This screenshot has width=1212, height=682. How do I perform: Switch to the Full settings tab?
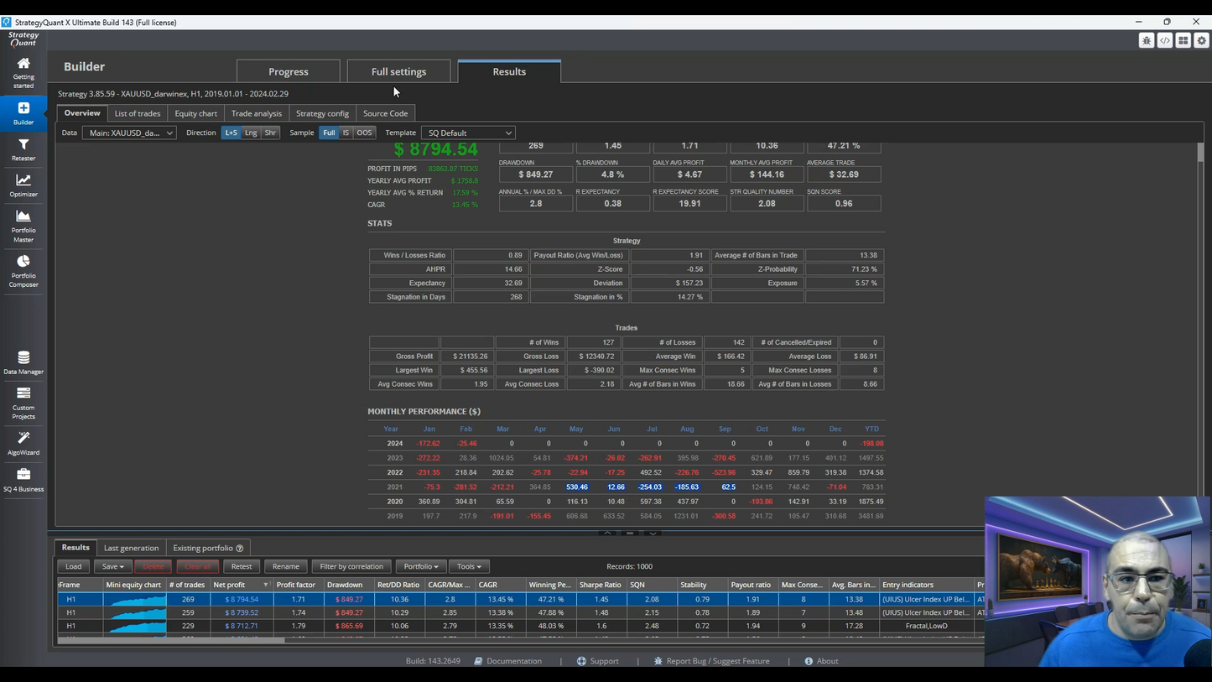coord(399,71)
